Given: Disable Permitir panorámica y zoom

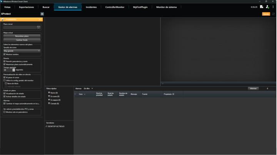Looking at the screenshot, I should pos(5,61).
